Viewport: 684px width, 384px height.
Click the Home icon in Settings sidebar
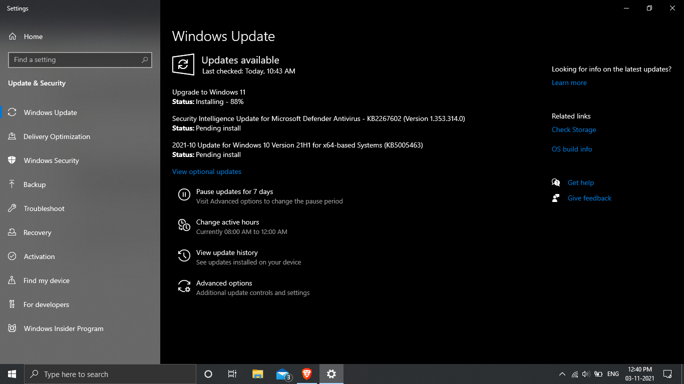[13, 36]
